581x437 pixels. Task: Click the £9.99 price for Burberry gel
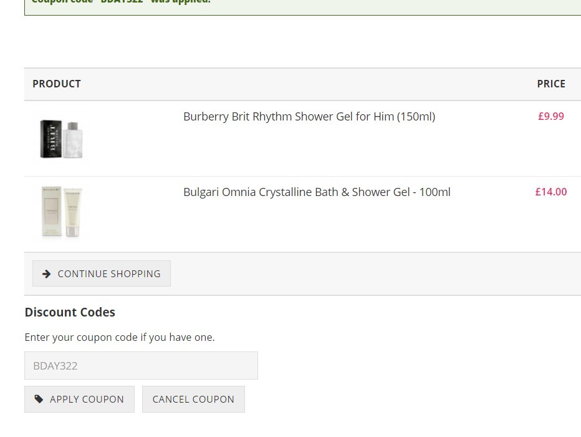(x=551, y=117)
